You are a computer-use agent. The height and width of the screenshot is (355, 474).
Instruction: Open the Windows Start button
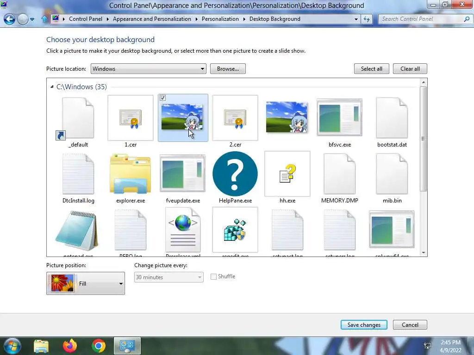pos(12,346)
